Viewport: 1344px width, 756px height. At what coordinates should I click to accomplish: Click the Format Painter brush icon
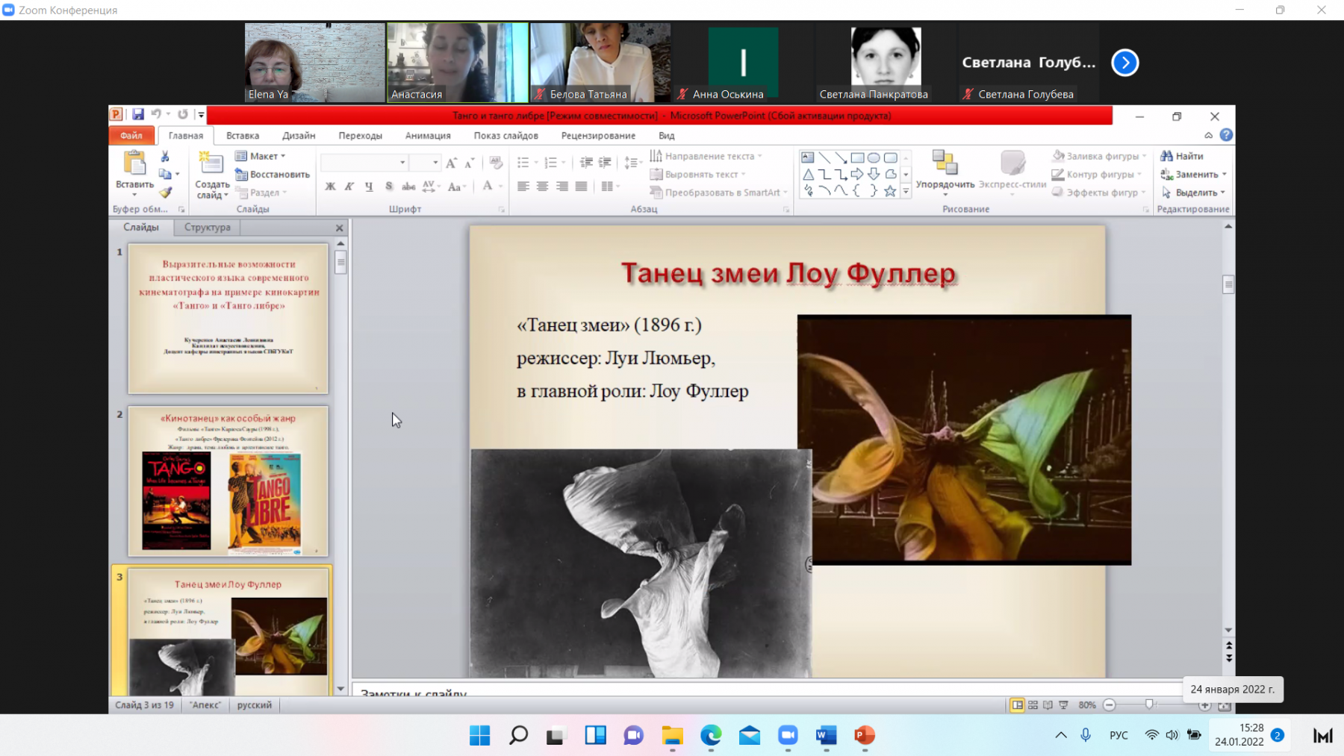165,193
